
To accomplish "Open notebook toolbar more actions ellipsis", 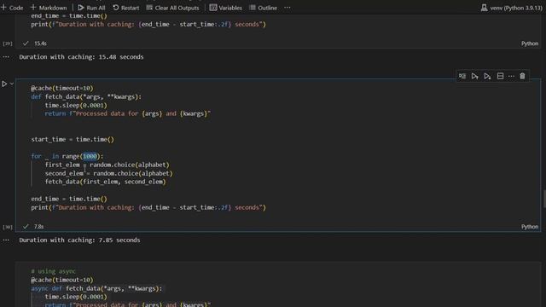I will pos(287,8).
